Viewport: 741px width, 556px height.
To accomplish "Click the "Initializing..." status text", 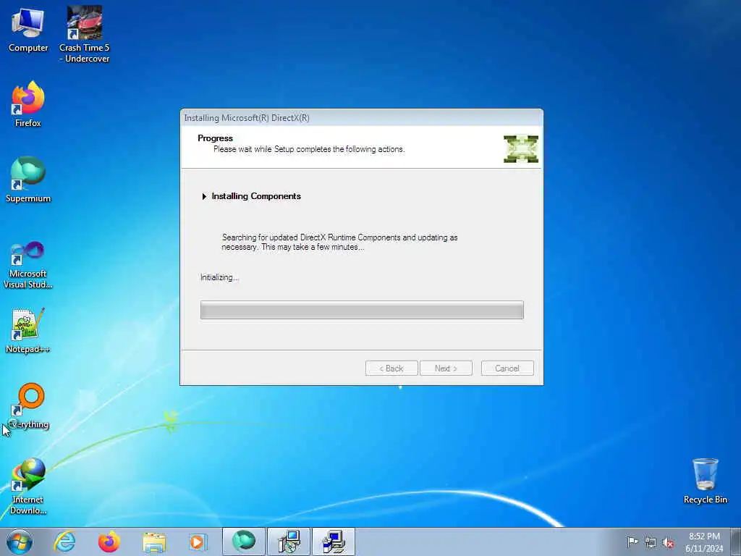I will coord(219,277).
